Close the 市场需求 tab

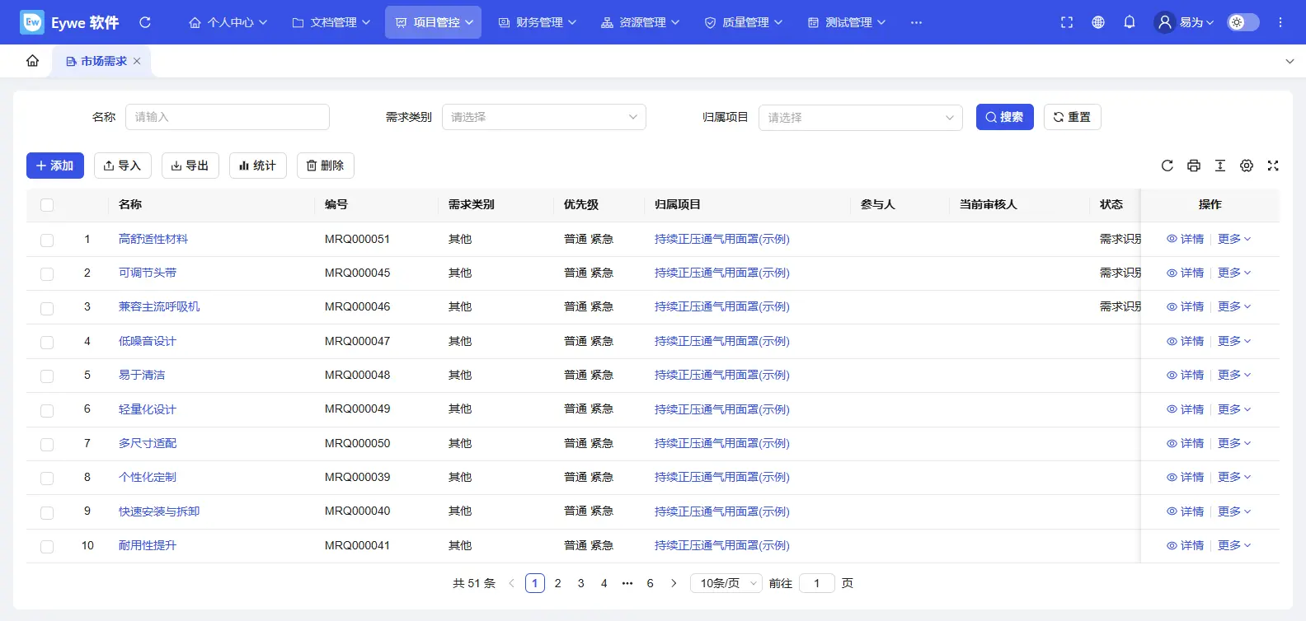click(137, 61)
